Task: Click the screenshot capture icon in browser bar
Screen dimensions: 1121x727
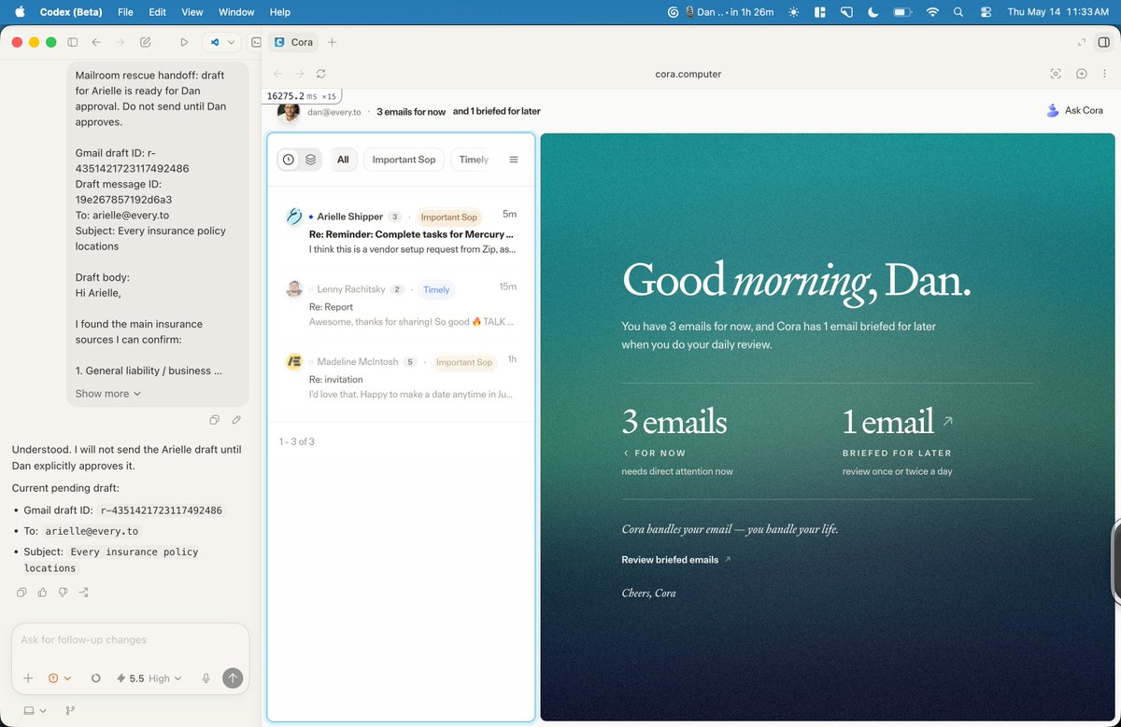Action: (x=1056, y=74)
